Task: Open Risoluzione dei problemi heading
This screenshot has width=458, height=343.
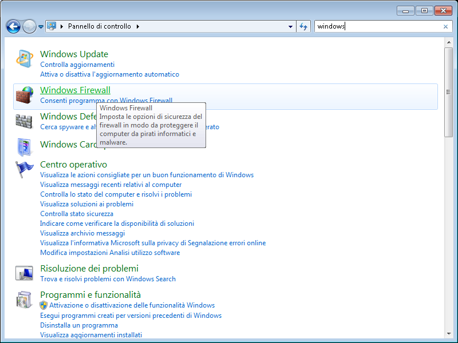Action: 89,268
